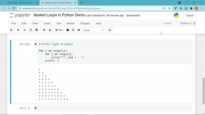Open a new browser tab
Screen dimensions: 205x115
click(81, 3)
